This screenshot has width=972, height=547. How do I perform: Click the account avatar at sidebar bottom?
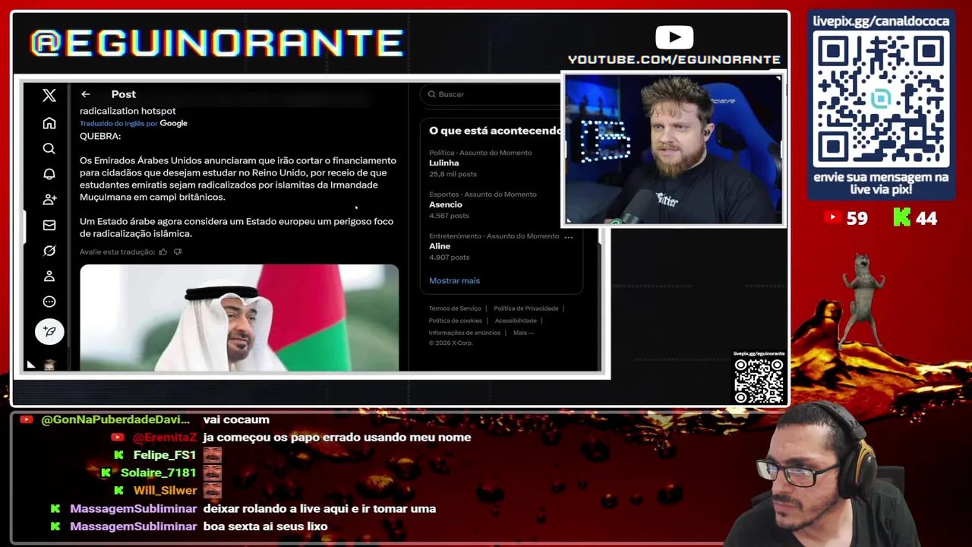(x=49, y=365)
